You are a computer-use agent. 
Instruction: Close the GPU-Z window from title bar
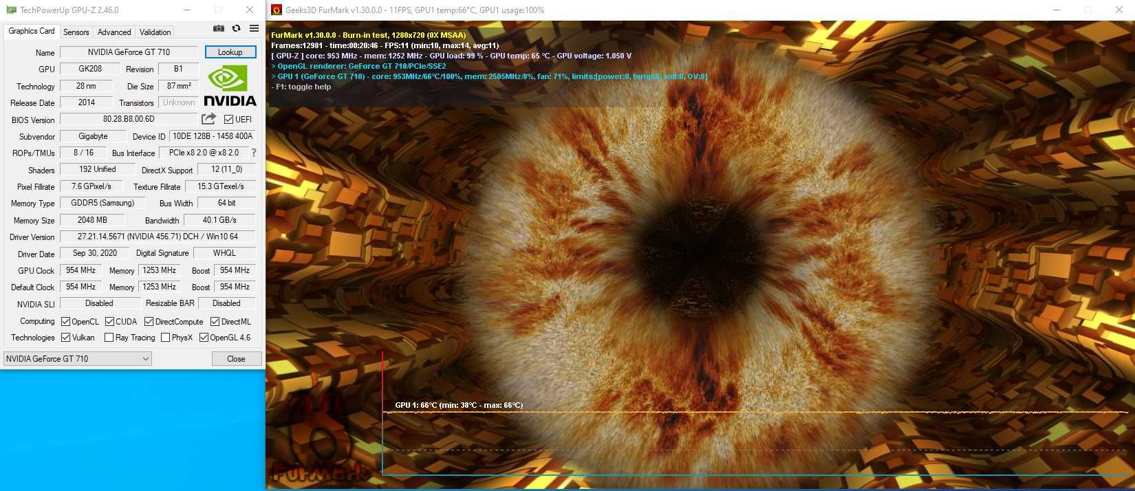[x=249, y=10]
